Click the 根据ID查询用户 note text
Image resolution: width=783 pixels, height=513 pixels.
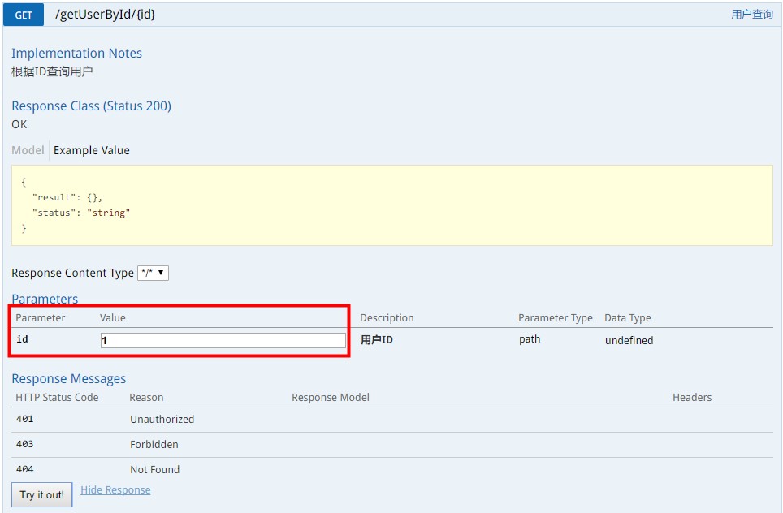point(53,72)
